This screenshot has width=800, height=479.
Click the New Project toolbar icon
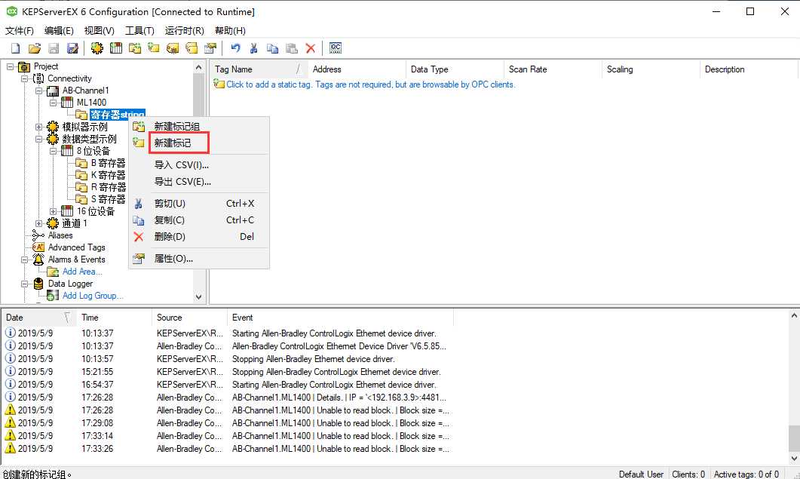(x=15, y=48)
